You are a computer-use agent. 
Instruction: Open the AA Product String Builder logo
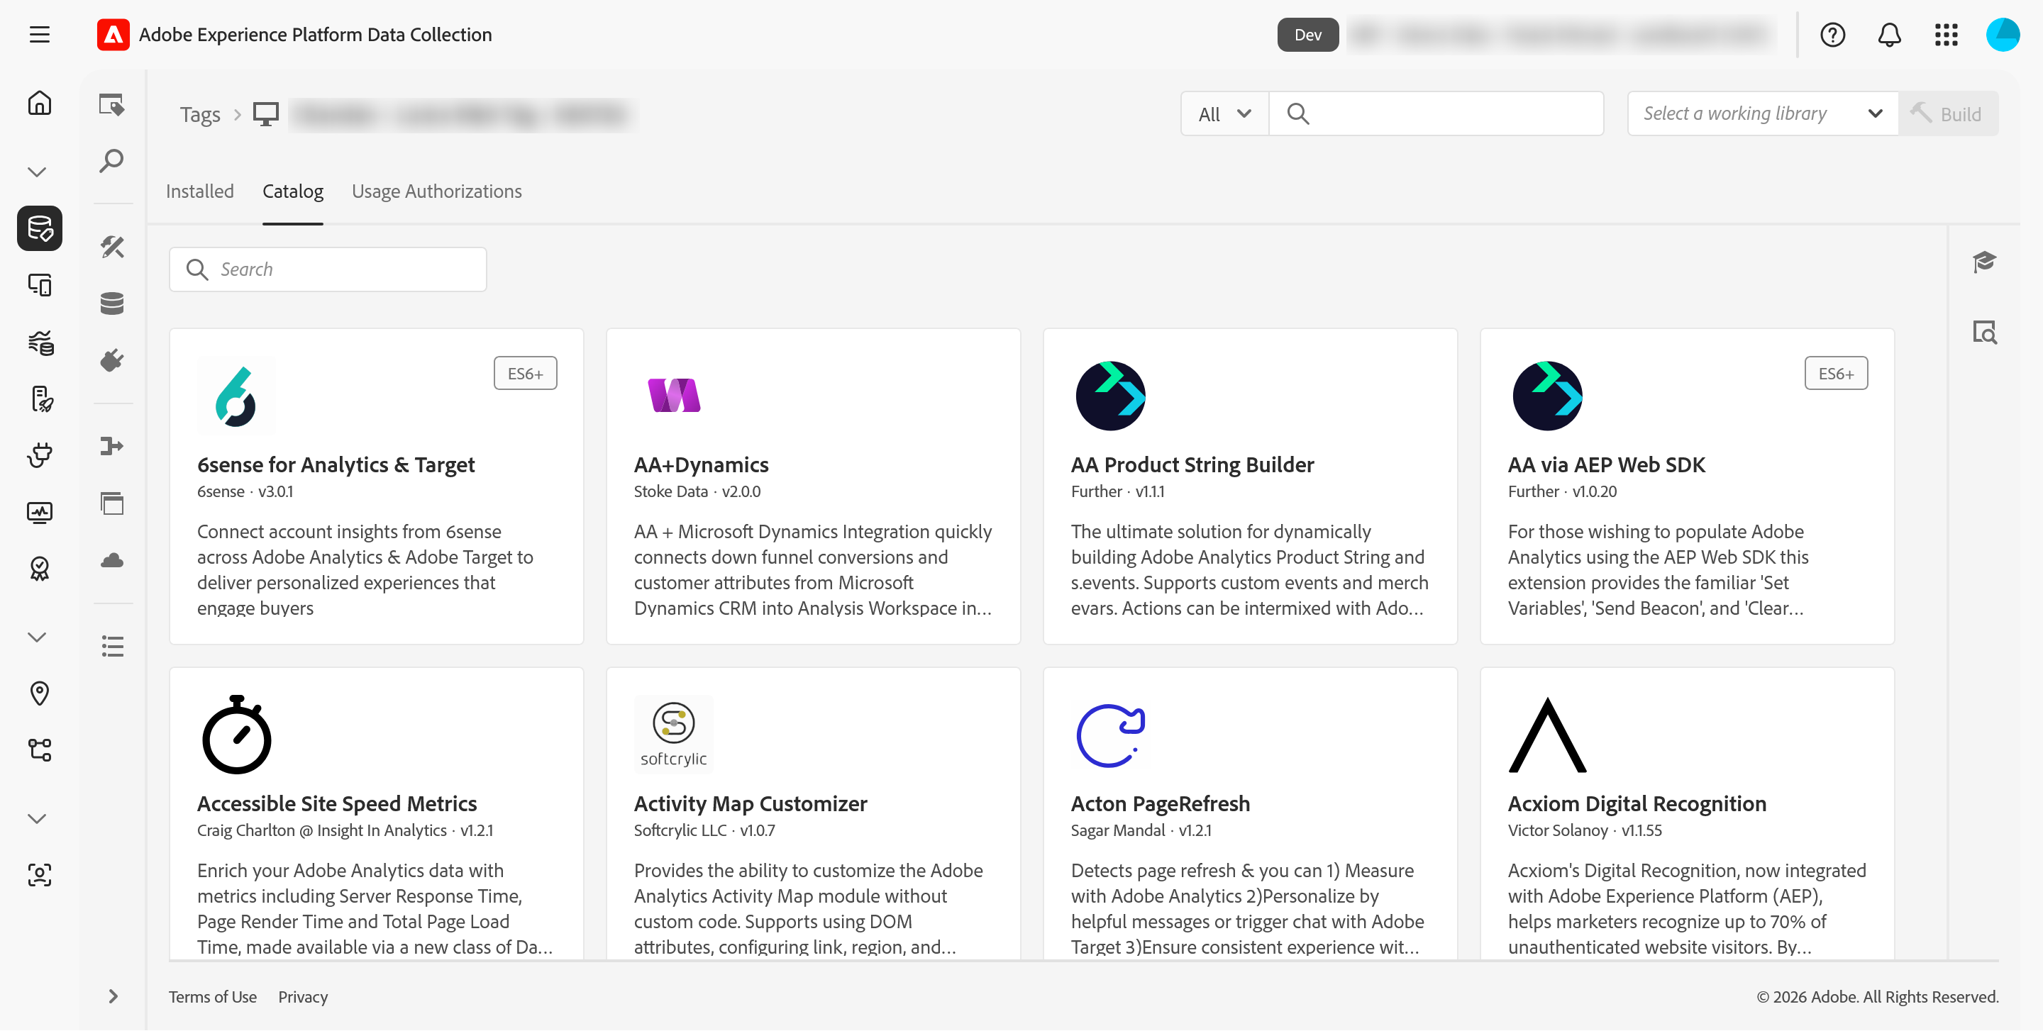1110,396
